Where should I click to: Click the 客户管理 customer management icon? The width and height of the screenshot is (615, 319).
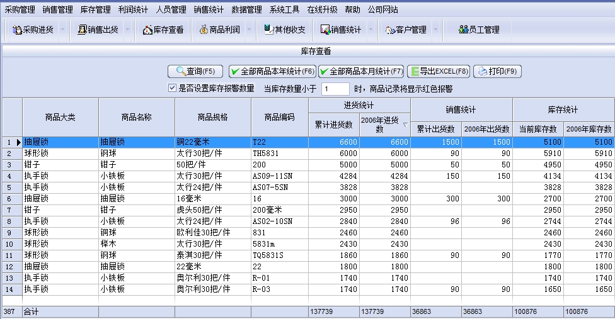coord(406,30)
